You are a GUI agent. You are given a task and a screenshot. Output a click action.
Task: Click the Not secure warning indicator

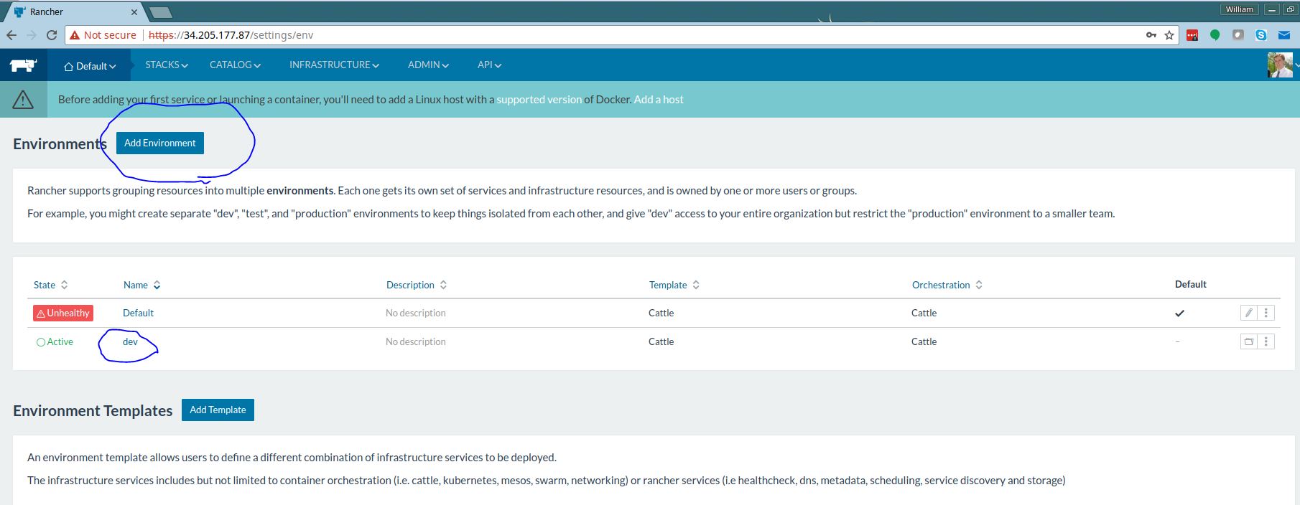click(x=103, y=34)
